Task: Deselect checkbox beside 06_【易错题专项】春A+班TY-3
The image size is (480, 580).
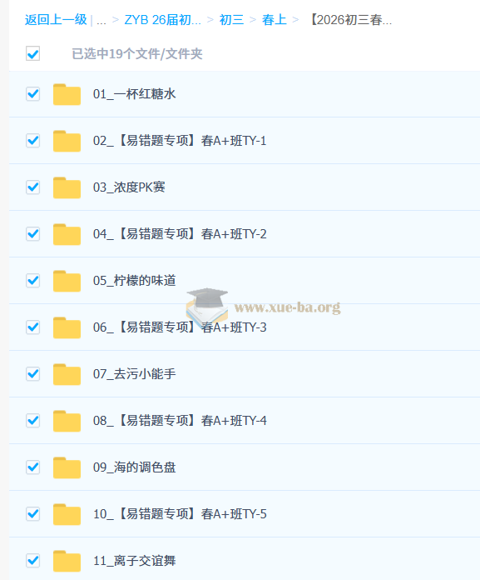Action: click(x=33, y=327)
